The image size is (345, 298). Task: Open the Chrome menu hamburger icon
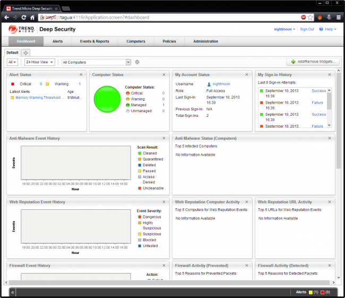(x=339, y=18)
